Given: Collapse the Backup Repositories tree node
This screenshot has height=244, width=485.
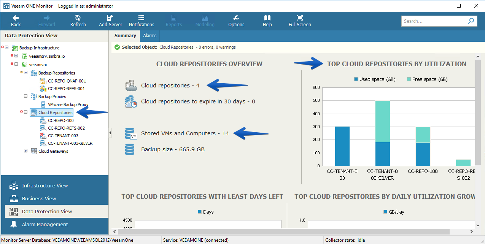Looking at the screenshot, I should [26, 73].
